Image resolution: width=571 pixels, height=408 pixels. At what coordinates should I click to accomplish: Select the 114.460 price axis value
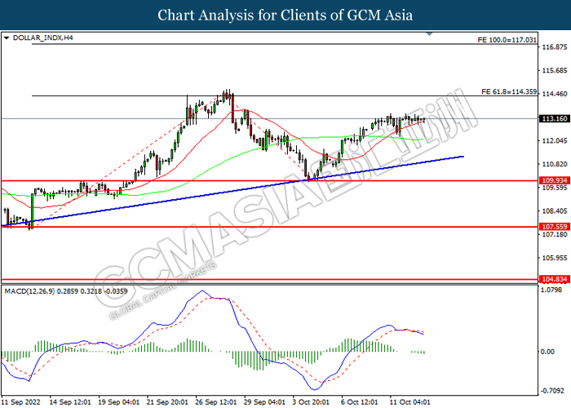555,94
